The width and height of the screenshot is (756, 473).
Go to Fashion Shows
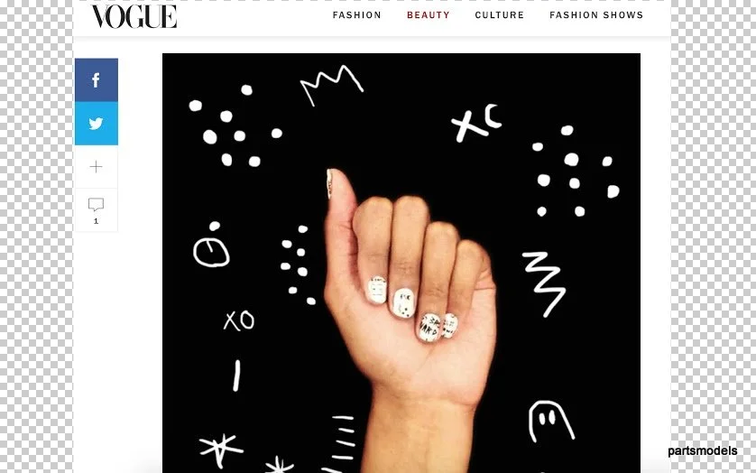596,15
